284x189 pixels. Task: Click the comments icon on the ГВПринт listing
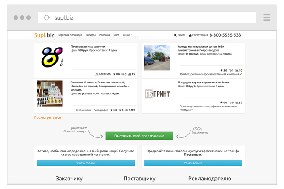(x=231, y=103)
